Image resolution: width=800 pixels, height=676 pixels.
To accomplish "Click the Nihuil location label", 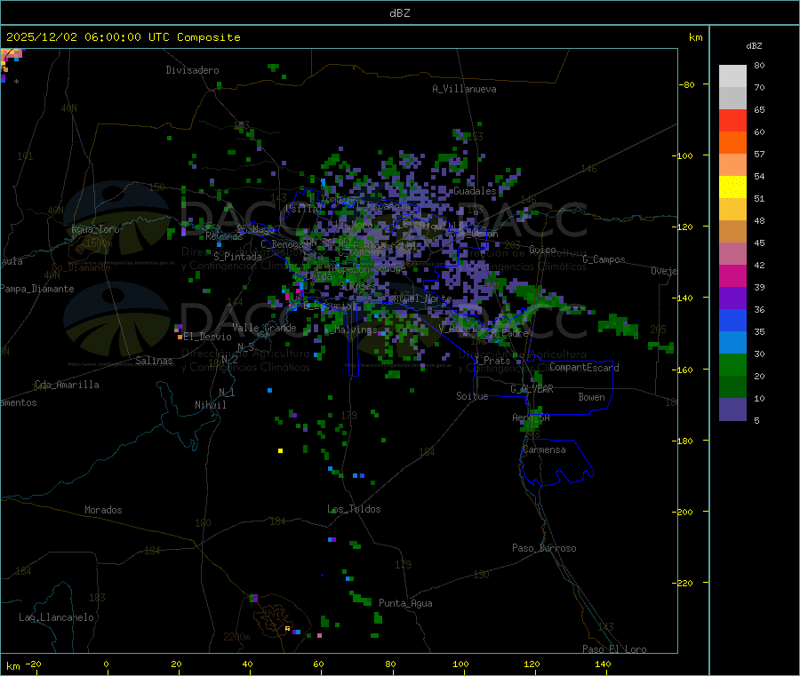I will (x=210, y=405).
